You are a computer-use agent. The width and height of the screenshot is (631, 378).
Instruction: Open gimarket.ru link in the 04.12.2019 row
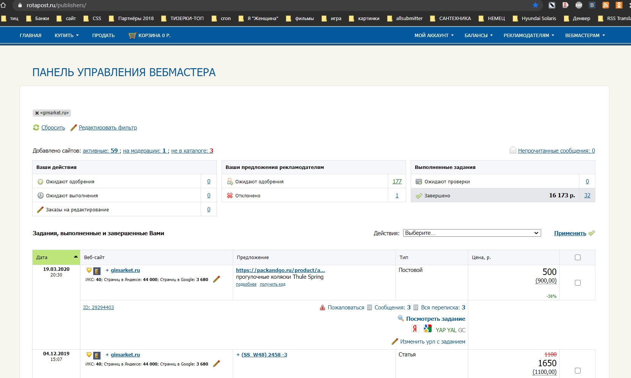(125, 355)
